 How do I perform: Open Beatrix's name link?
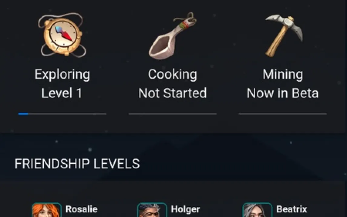click(x=292, y=209)
